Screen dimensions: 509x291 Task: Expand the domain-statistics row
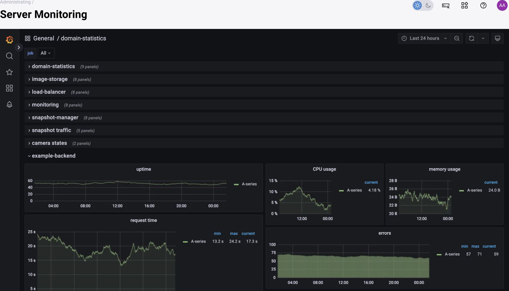coord(264,67)
